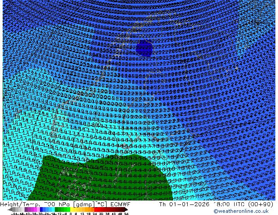Image resolution: width=278 pixels, height=215 pixels.
Task: Click the yellow legend swatch at 0
Action: (x=72, y=209)
